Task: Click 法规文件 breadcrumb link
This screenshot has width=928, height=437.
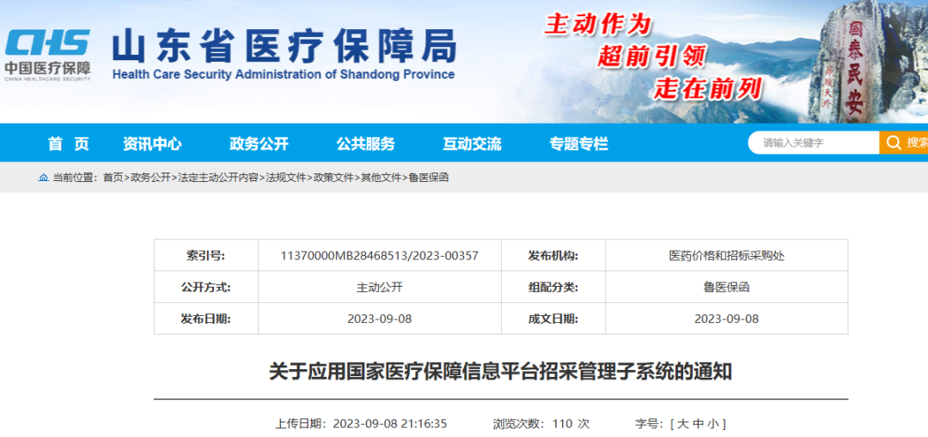Action: pos(285,178)
